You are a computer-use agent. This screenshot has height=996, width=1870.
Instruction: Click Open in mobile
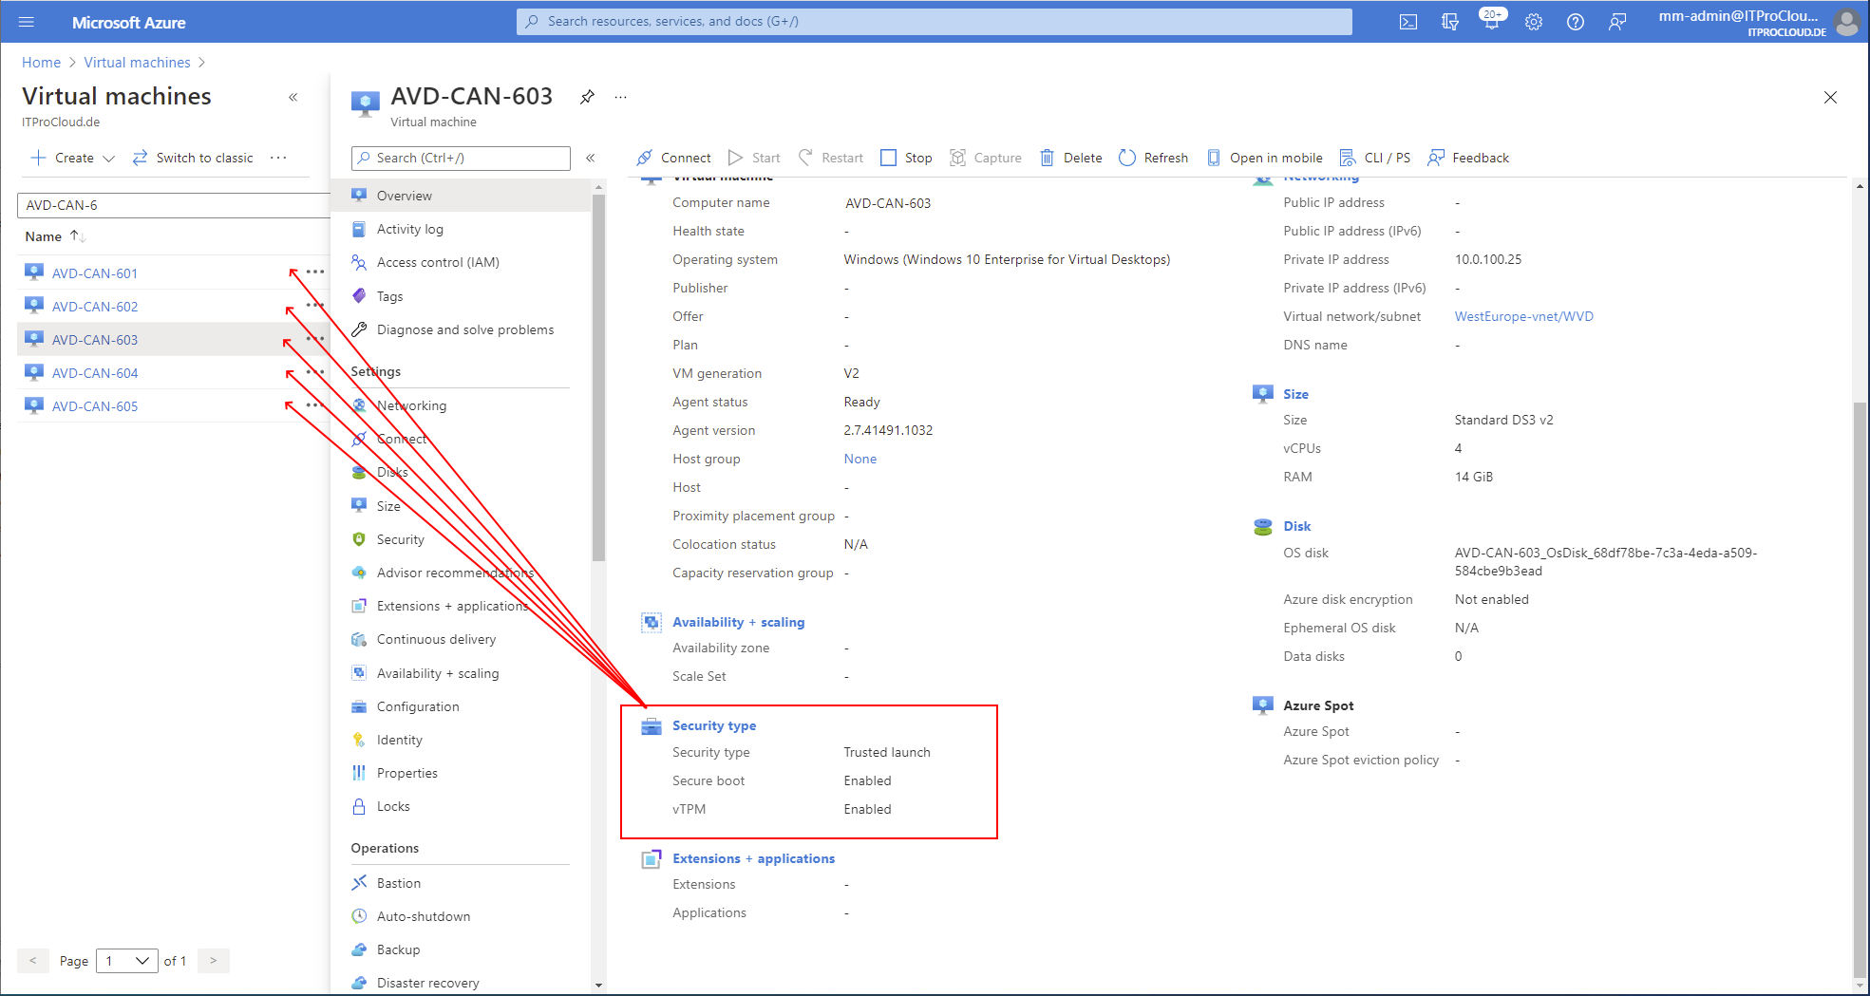(x=1264, y=158)
